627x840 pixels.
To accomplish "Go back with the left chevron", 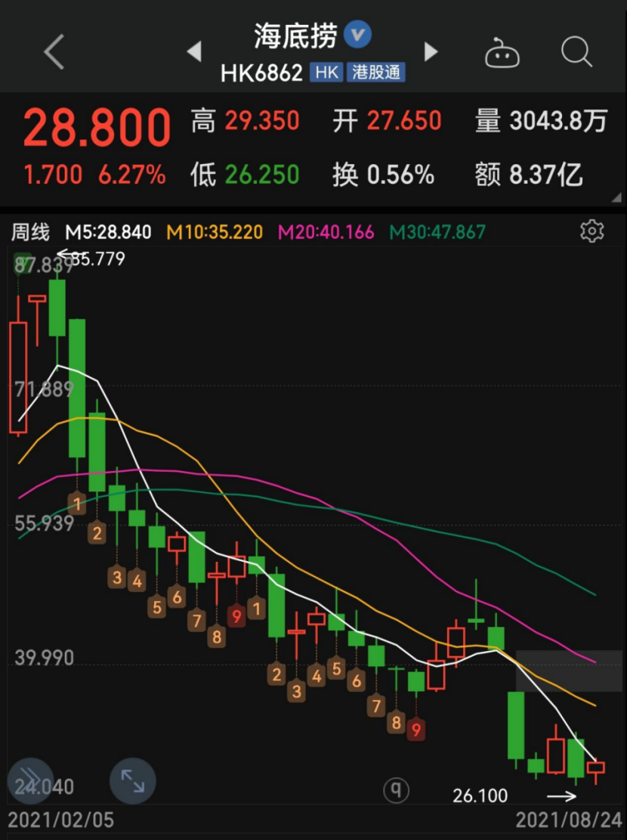I will tap(54, 51).
